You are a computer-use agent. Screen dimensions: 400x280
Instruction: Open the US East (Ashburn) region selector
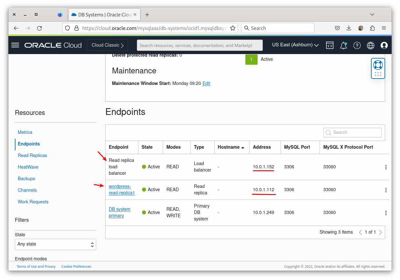pyautogui.click(x=294, y=45)
